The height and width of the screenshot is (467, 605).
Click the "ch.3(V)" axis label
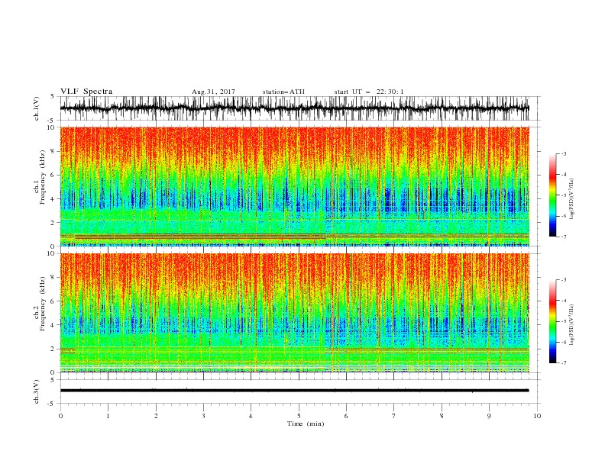pyautogui.click(x=37, y=391)
